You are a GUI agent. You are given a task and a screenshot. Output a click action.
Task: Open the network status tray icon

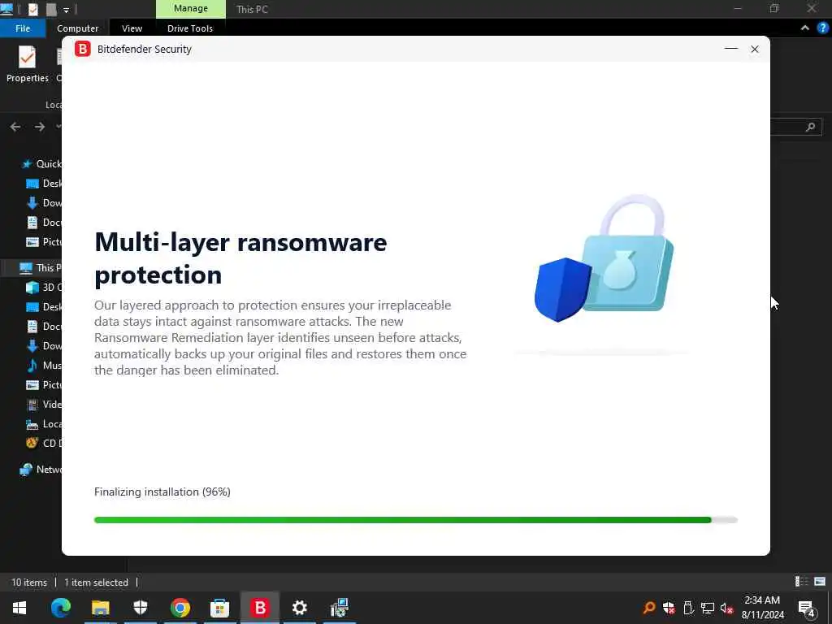click(708, 608)
